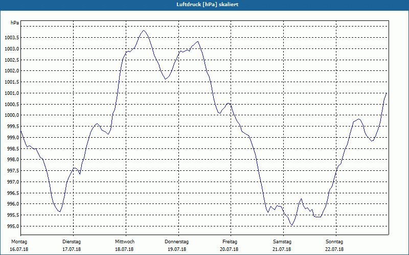The image size is (409, 255).
Task: Click the 18.07.18 date label
Action: click(x=124, y=249)
